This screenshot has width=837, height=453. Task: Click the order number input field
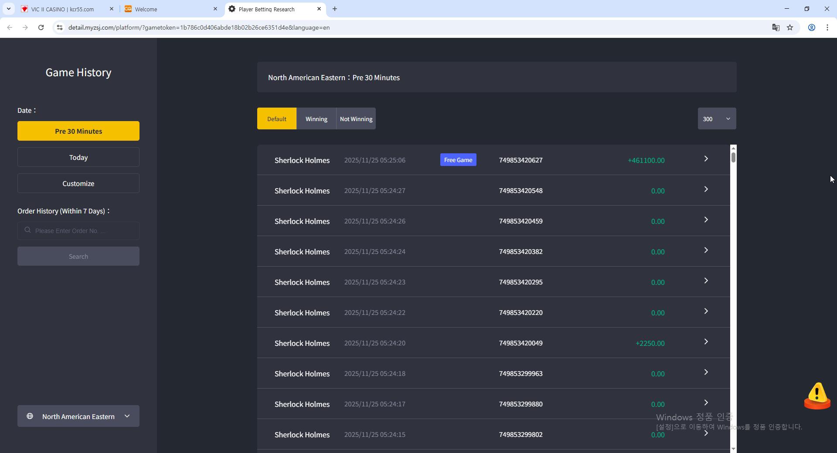83,231
